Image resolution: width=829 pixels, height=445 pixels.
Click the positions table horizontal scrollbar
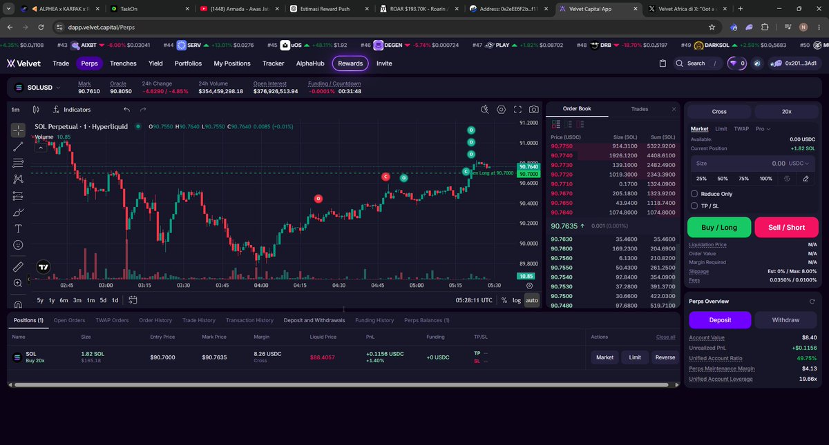coord(342,384)
